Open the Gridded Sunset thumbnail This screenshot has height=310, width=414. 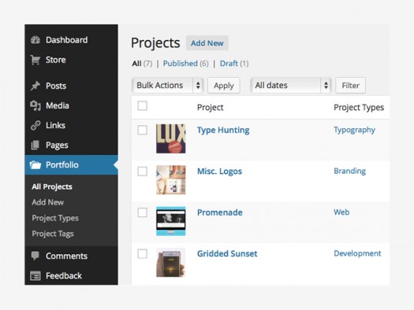[x=171, y=263]
